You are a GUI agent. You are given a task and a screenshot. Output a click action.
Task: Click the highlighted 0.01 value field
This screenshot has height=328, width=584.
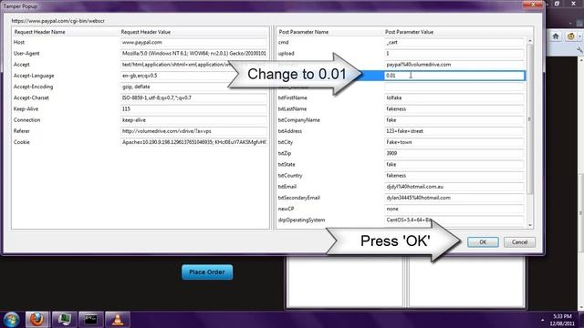click(x=454, y=76)
